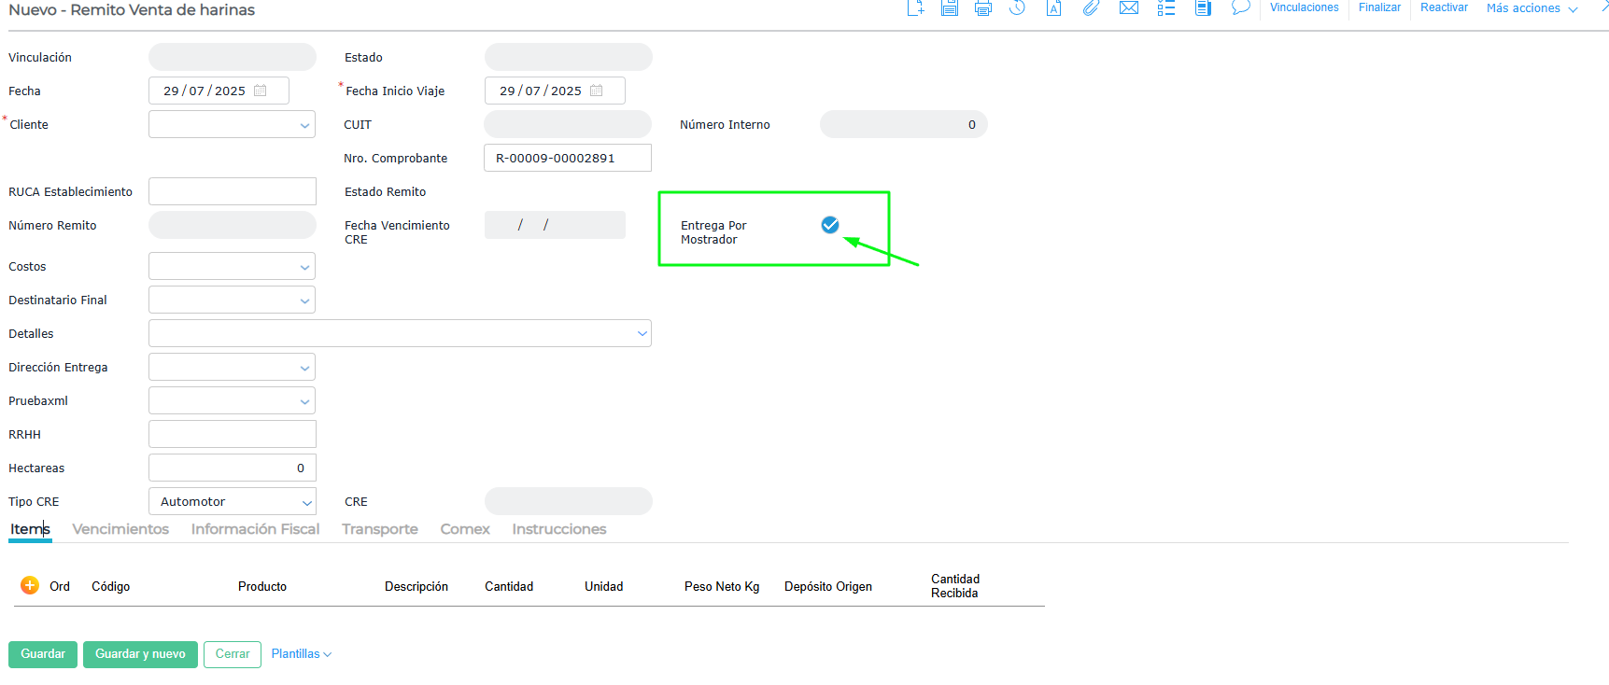The width and height of the screenshot is (1609, 685).
Task: Click the Guardar button
Action: [43, 654]
